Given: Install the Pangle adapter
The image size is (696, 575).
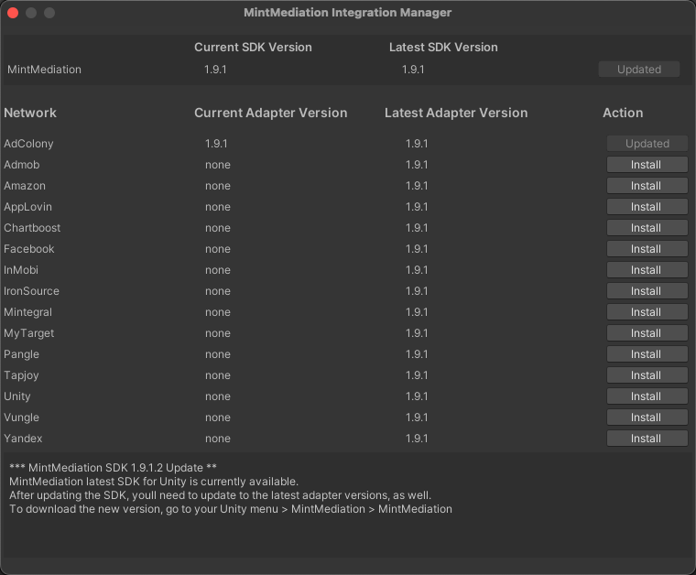Looking at the screenshot, I should click(x=647, y=354).
